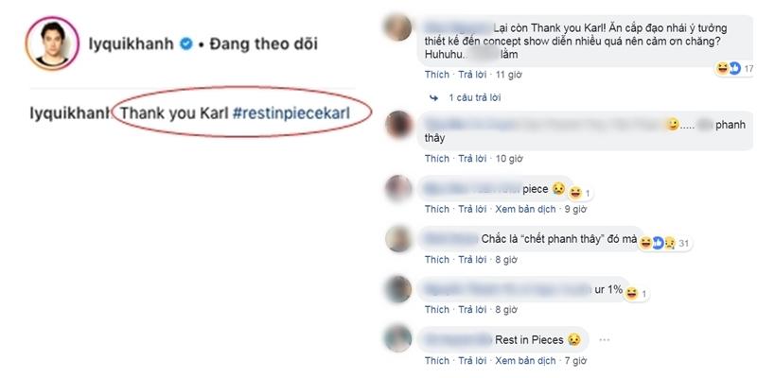Click the haha reaction on the 'piece' comment

click(x=575, y=193)
